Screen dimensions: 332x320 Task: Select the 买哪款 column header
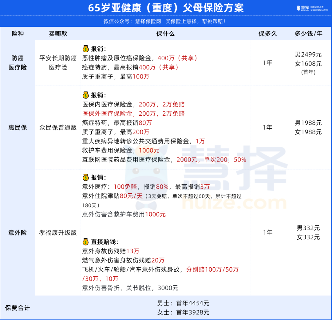coord(58,34)
